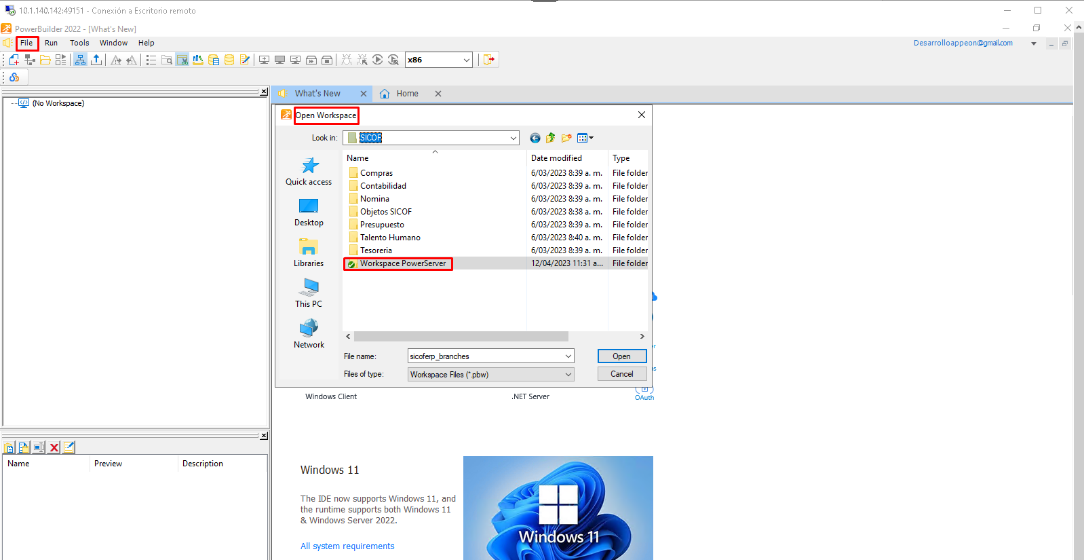Click the Exit PowerBuilder toolbar icon

pos(488,60)
